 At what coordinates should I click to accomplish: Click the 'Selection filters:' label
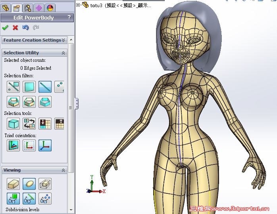click(x=19, y=76)
